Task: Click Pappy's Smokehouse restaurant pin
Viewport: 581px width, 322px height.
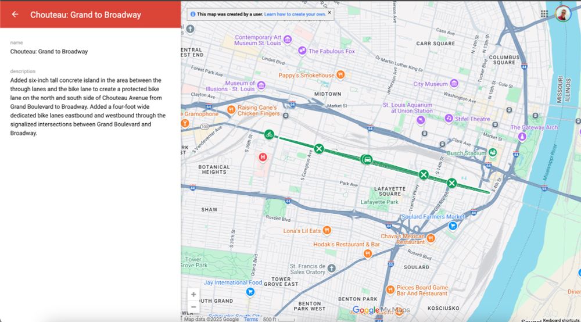Action: point(340,74)
